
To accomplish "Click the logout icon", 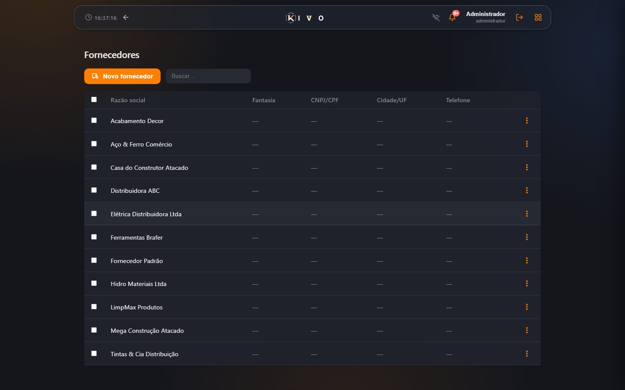I will click(x=520, y=17).
